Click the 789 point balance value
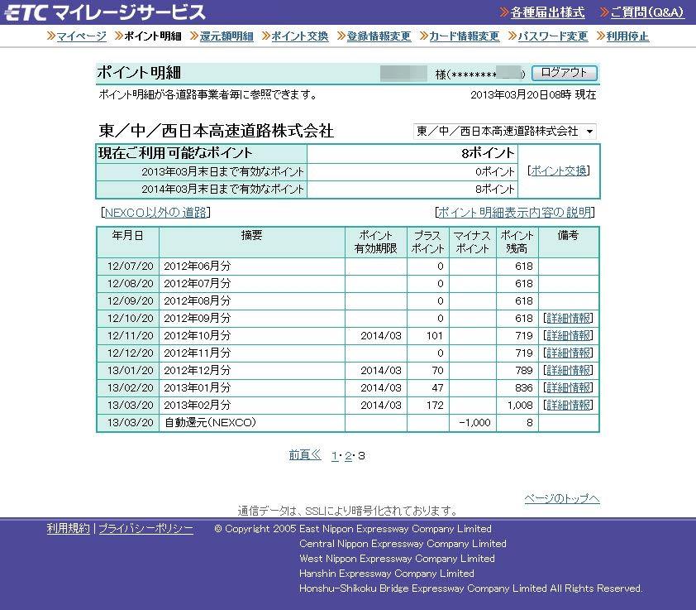Screen dimensions: 696x610 524,370
